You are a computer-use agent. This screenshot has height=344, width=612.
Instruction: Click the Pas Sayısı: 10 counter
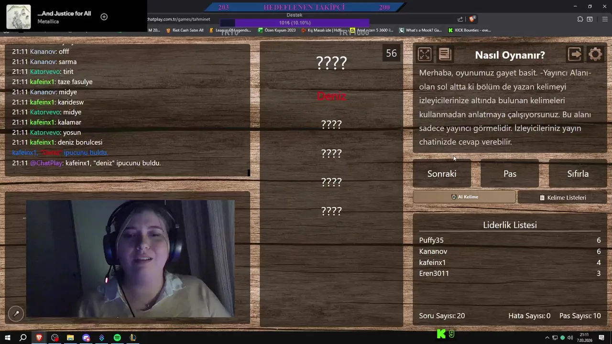point(580,316)
